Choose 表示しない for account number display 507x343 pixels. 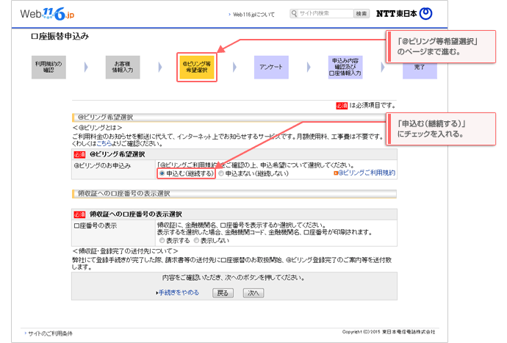(x=196, y=240)
